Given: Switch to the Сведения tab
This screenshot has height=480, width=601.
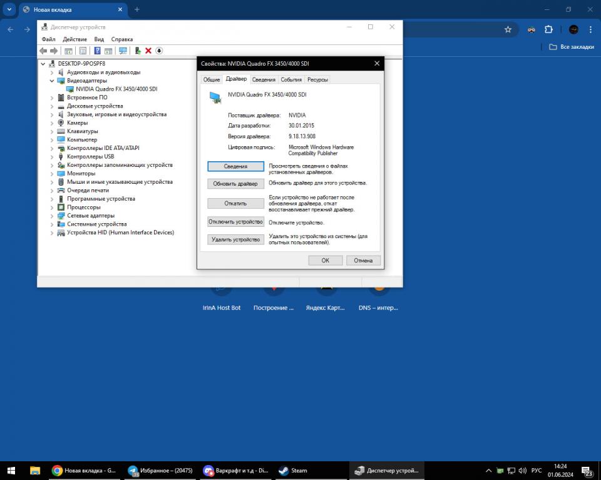Looking at the screenshot, I should tap(264, 79).
